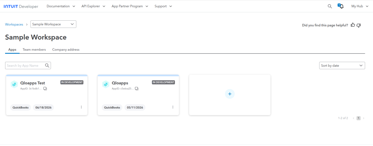373x146 pixels.
Task: Click QuickBooks tag on Qloapps Test card
Action: coord(21,108)
